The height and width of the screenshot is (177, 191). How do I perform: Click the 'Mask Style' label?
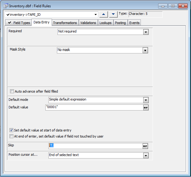coord(18,49)
